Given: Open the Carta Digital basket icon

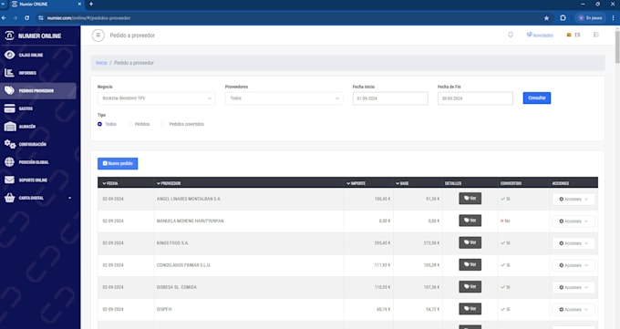Looking at the screenshot, I should [9, 198].
